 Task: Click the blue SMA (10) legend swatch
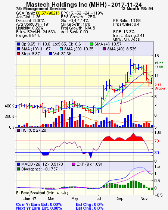click(18, 49)
